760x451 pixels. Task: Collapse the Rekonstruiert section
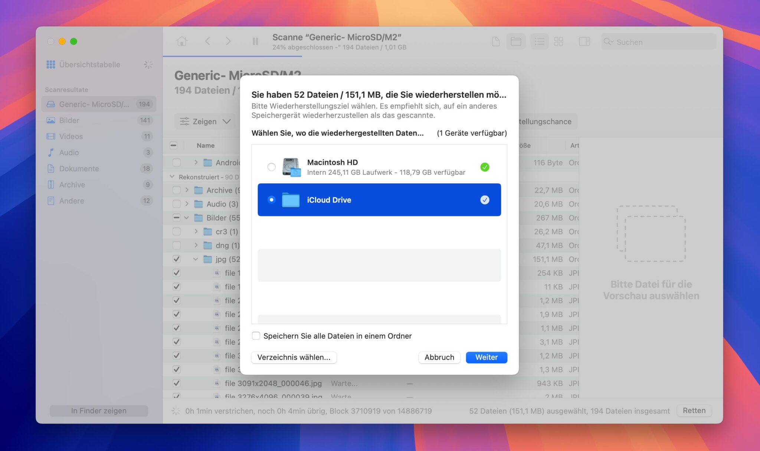172,177
